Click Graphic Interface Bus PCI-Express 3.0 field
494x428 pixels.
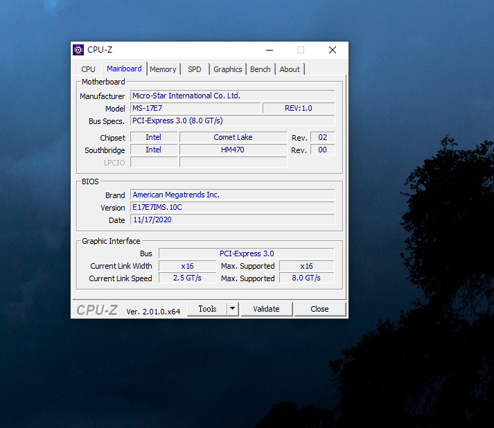247,253
